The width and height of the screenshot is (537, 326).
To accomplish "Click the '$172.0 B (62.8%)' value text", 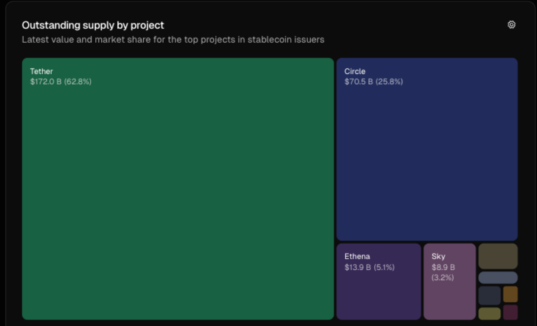I will [x=61, y=82].
